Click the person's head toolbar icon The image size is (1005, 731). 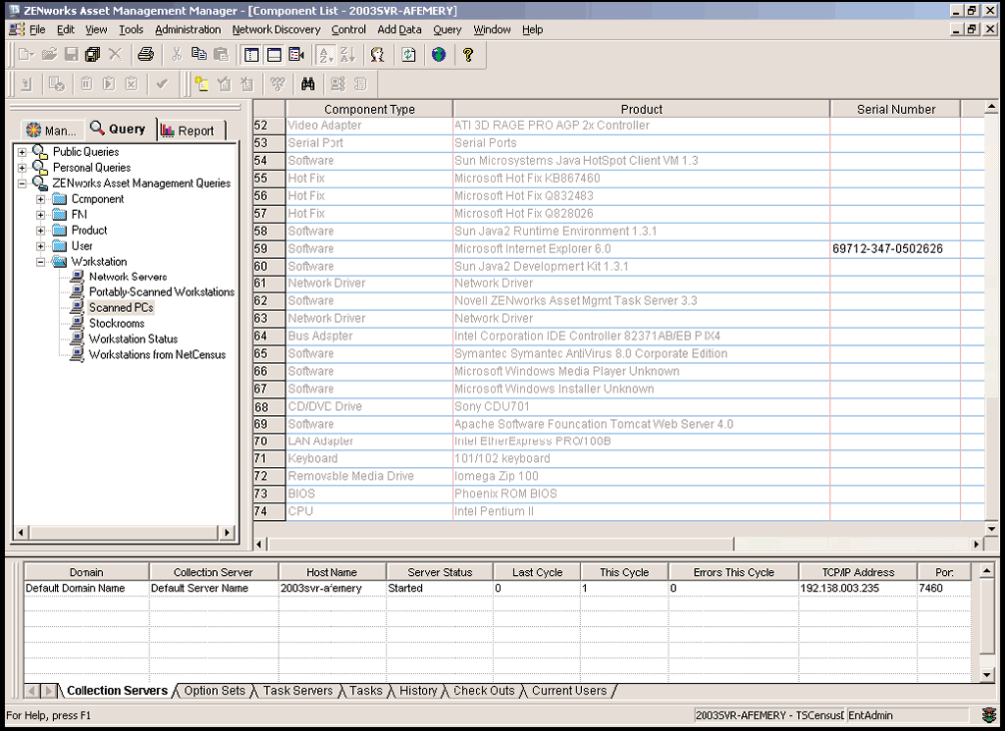pos(378,55)
